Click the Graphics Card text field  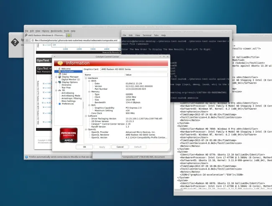coord(133,69)
